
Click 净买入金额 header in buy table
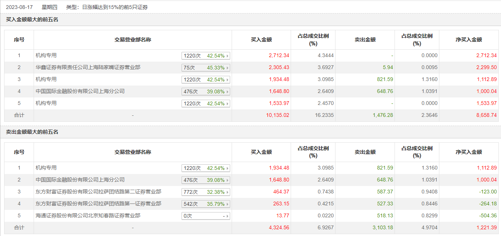[468, 40]
